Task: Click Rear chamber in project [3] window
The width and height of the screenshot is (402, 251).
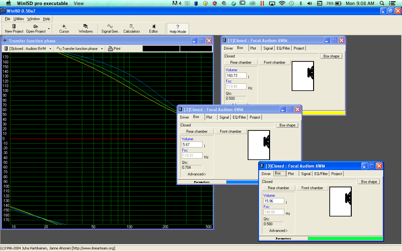Action: click(279, 188)
